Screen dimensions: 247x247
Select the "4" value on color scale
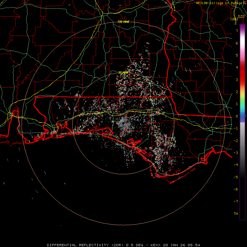(237, 68)
